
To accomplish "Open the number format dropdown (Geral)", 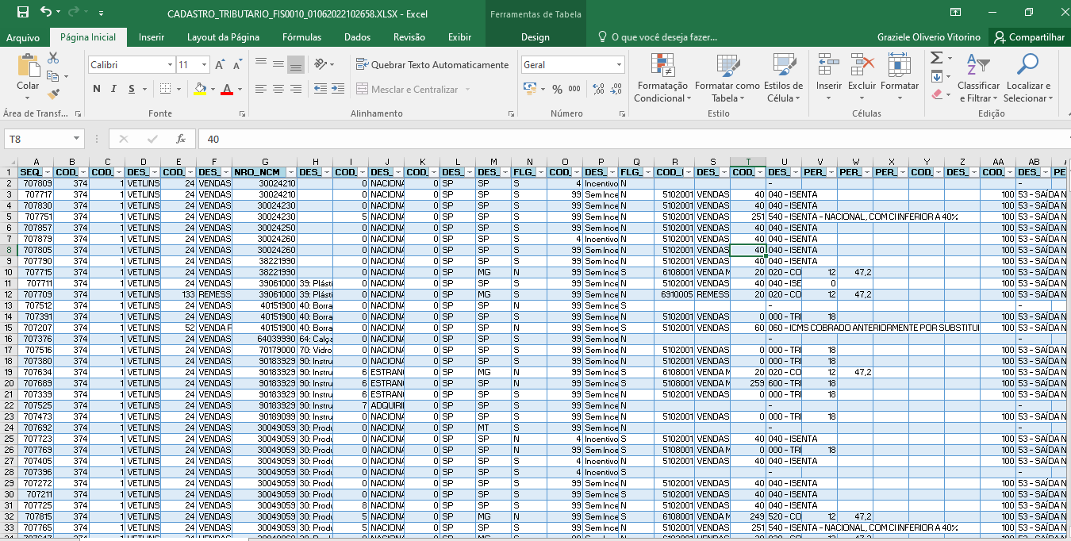I will click(x=620, y=65).
